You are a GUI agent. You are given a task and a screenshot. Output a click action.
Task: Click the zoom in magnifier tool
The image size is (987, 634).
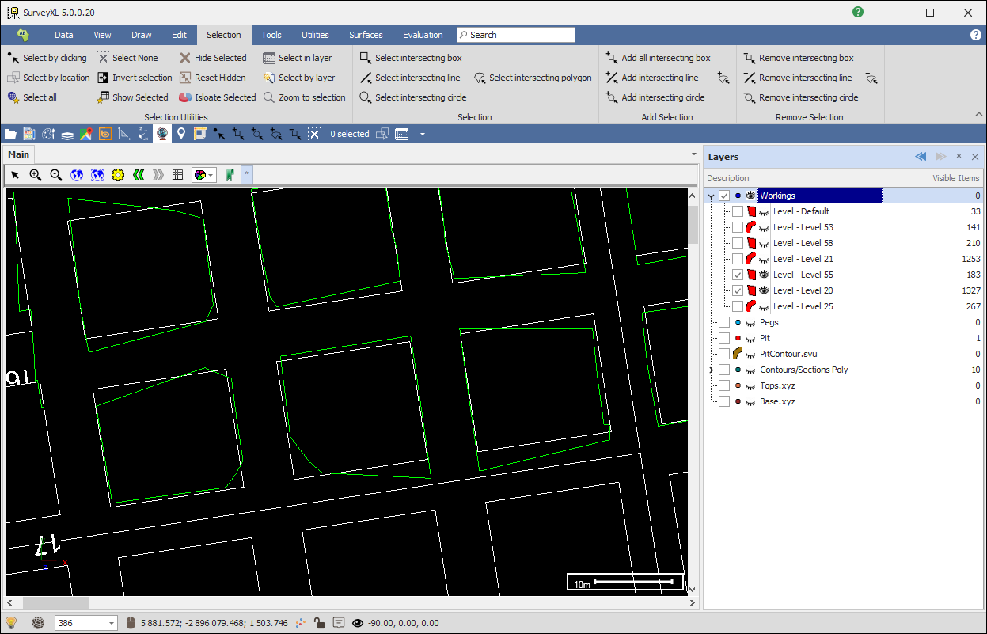36,175
